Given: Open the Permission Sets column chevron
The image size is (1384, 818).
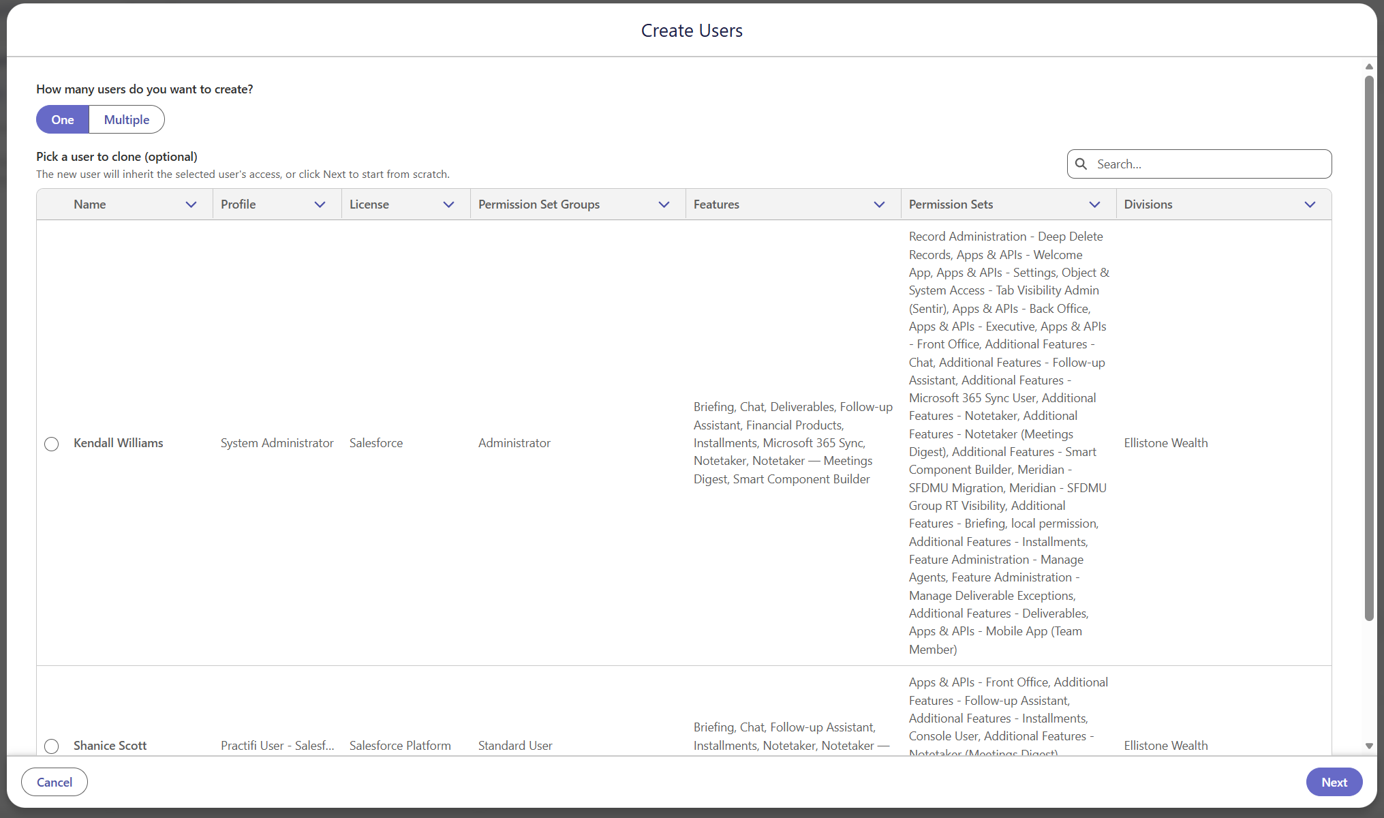Looking at the screenshot, I should (x=1094, y=204).
